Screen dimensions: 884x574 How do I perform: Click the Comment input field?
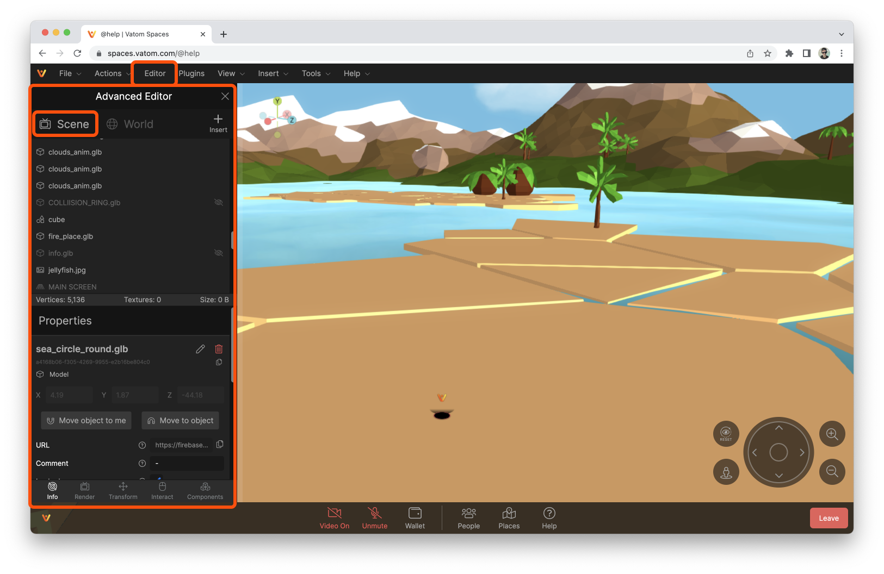tap(187, 464)
